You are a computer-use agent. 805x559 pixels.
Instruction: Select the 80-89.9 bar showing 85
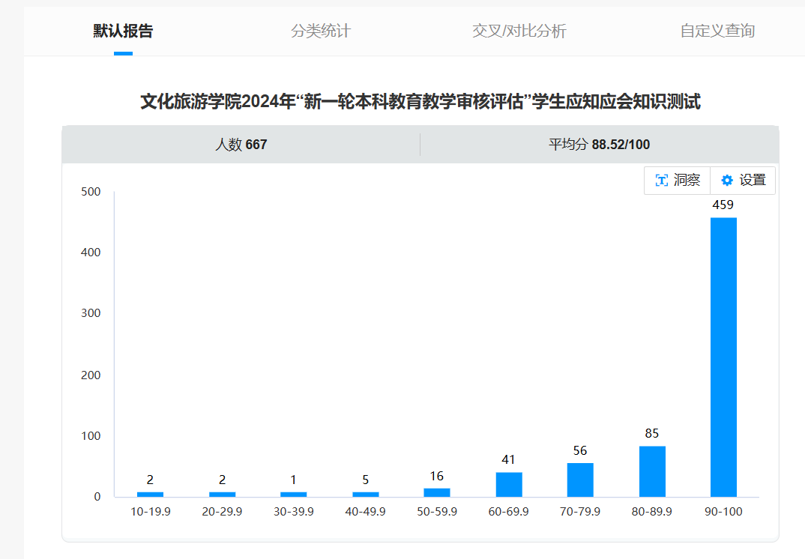click(652, 471)
